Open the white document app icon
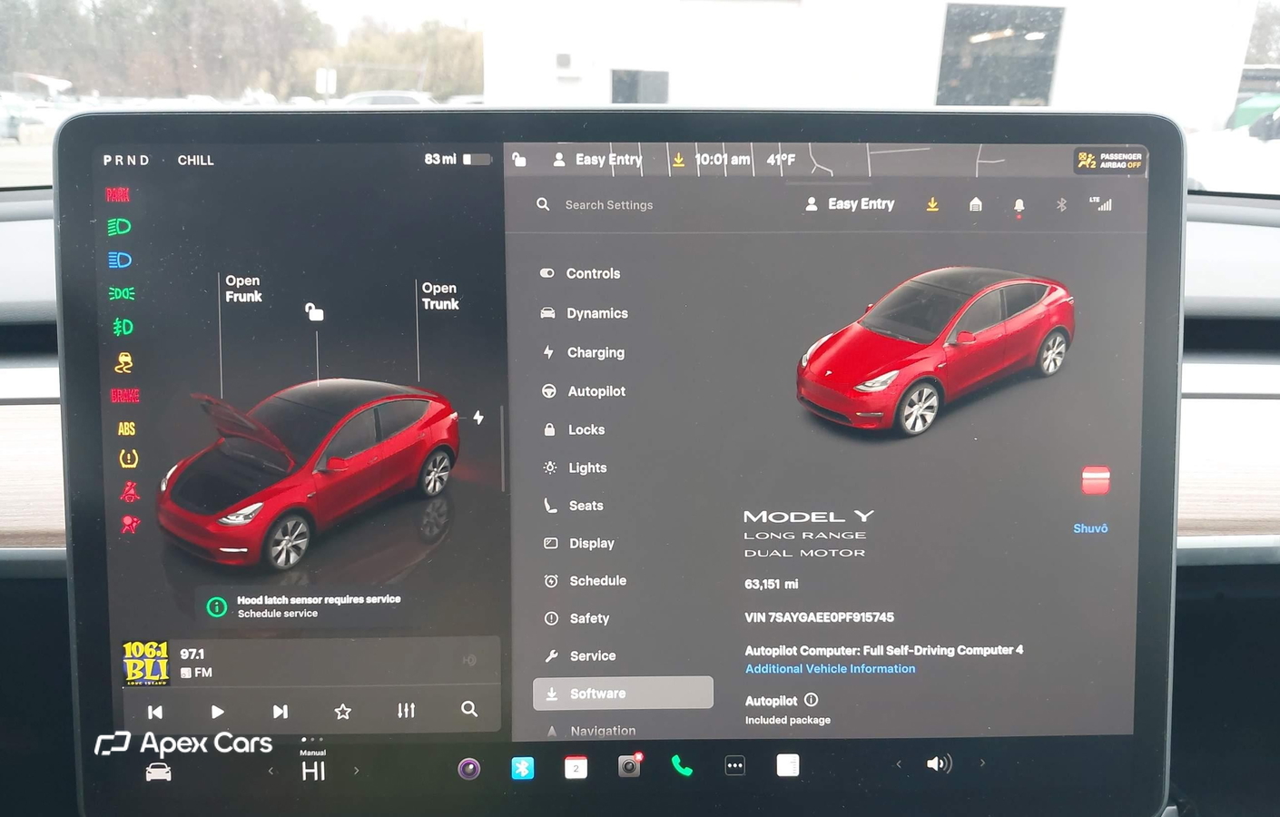Image resolution: width=1280 pixels, height=817 pixels. click(788, 764)
